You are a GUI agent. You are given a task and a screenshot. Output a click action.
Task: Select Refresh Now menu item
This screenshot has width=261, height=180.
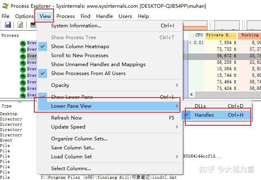[x=110, y=118]
